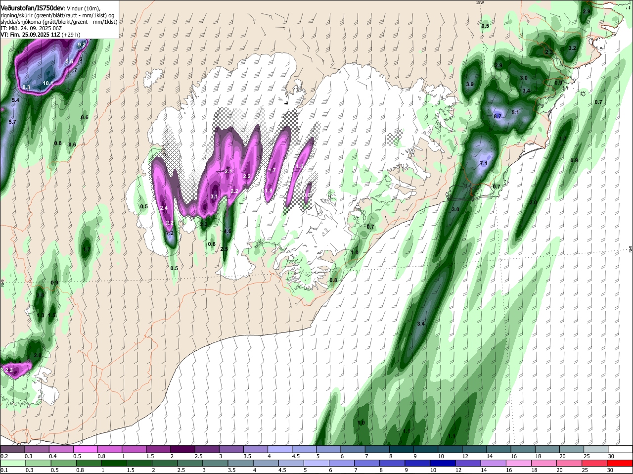Click the 9.2 value label
The height and width of the screenshot is (474, 633).
82,45
